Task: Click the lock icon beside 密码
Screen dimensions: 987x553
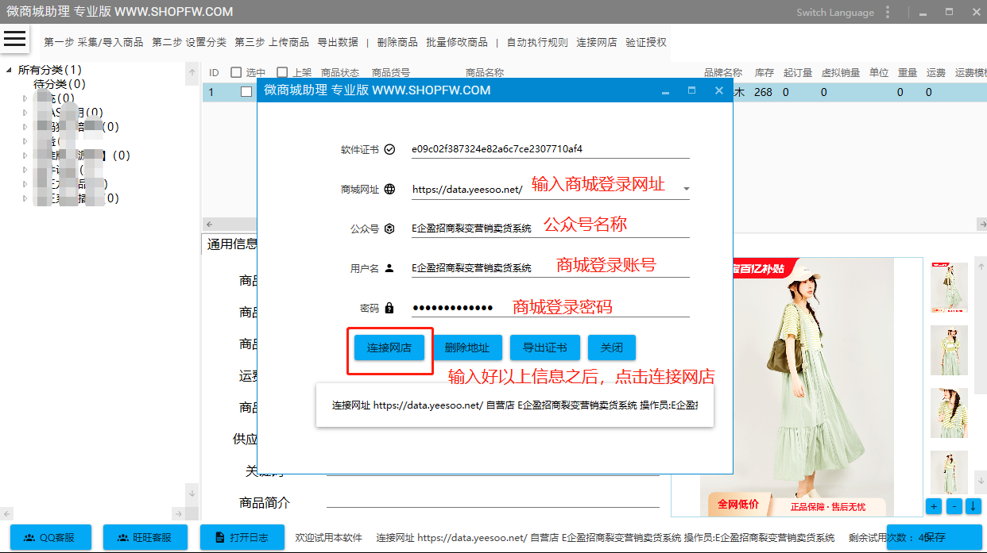Action: [x=389, y=308]
